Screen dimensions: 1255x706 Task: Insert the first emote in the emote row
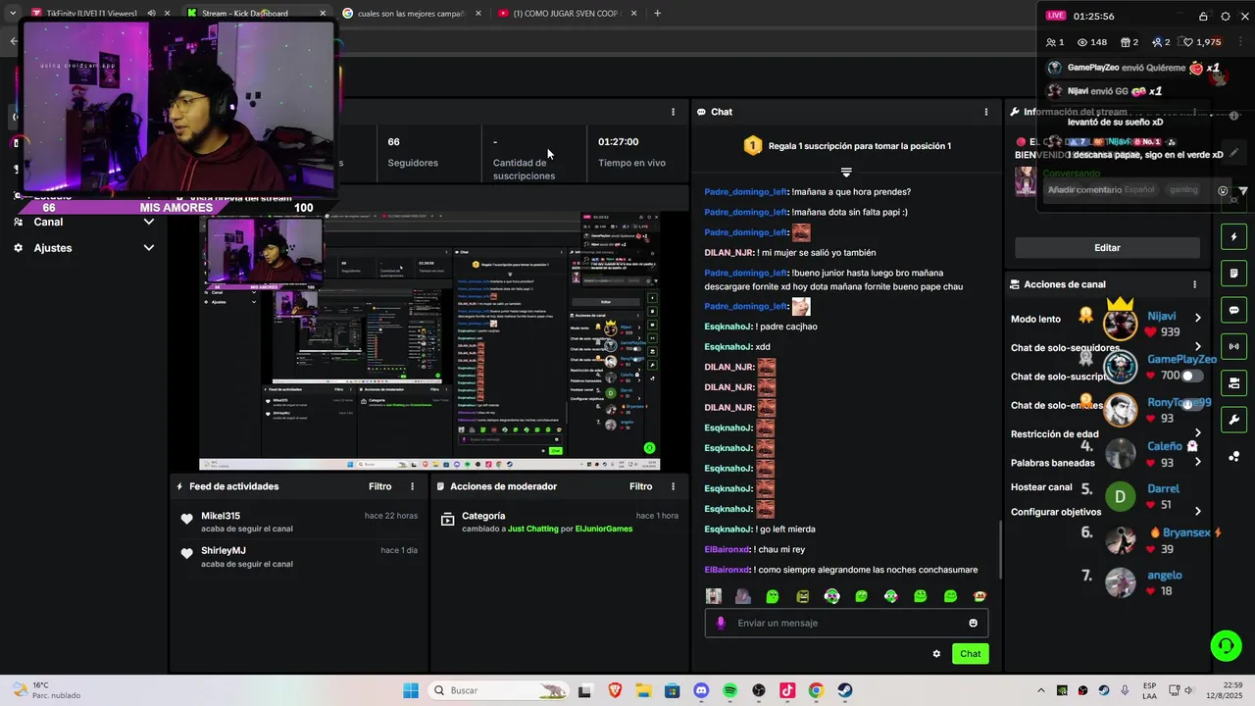click(714, 596)
